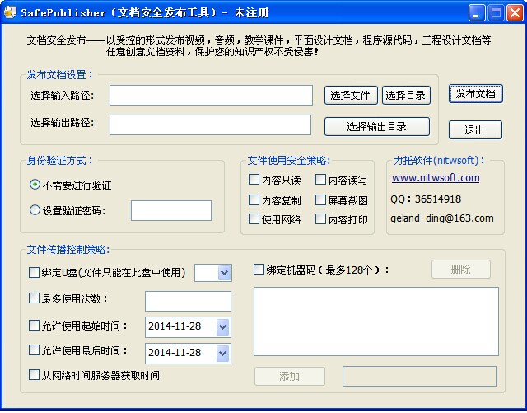Click the 退出 exit button

(475, 130)
